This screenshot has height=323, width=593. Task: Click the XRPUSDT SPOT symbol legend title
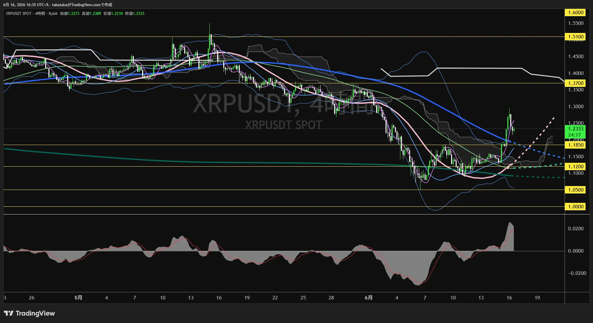coord(18,14)
